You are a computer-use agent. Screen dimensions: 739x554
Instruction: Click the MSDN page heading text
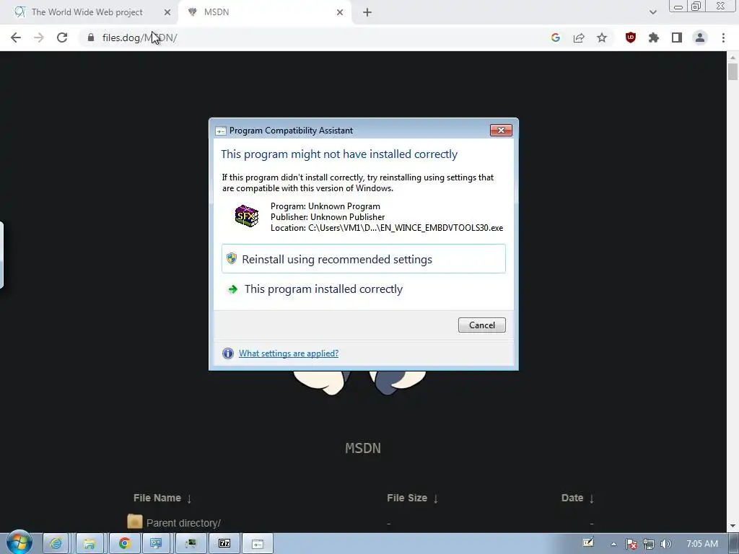(x=363, y=448)
